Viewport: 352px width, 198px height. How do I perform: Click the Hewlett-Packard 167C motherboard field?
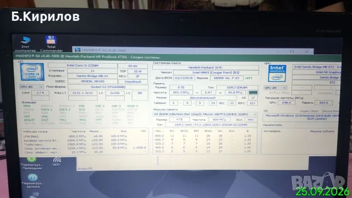point(205,67)
